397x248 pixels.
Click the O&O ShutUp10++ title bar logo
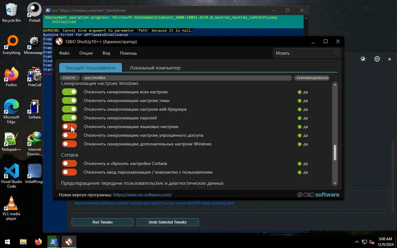click(59, 42)
